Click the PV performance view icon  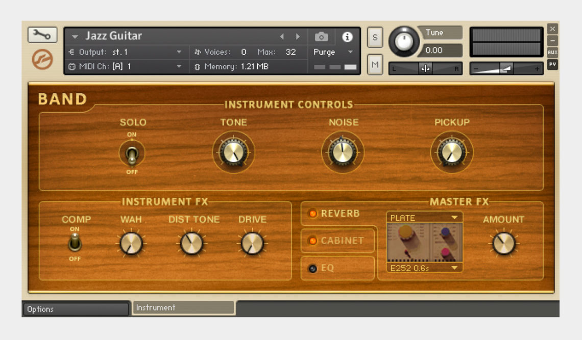tap(552, 64)
